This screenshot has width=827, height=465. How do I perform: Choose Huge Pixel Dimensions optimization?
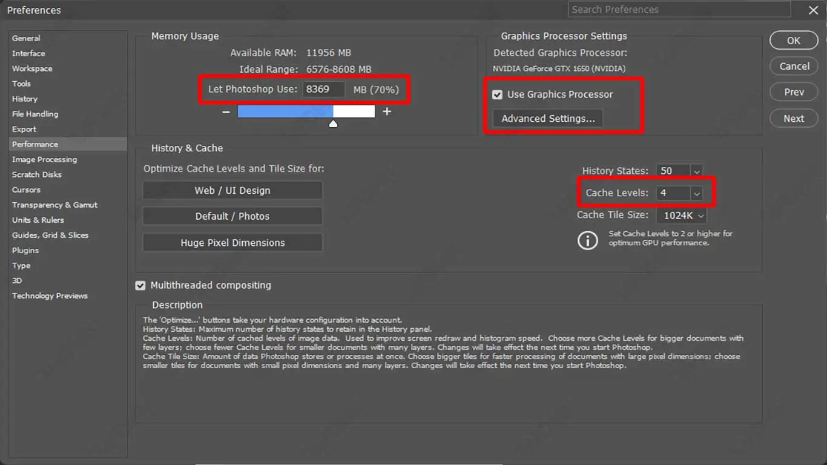pos(232,243)
